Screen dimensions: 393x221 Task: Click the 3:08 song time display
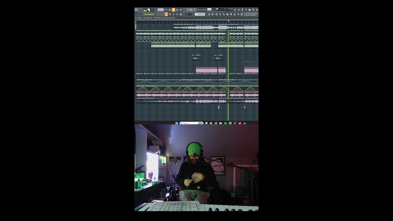[x=191, y=10]
